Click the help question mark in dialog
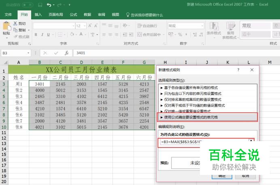 (x=238, y=70)
